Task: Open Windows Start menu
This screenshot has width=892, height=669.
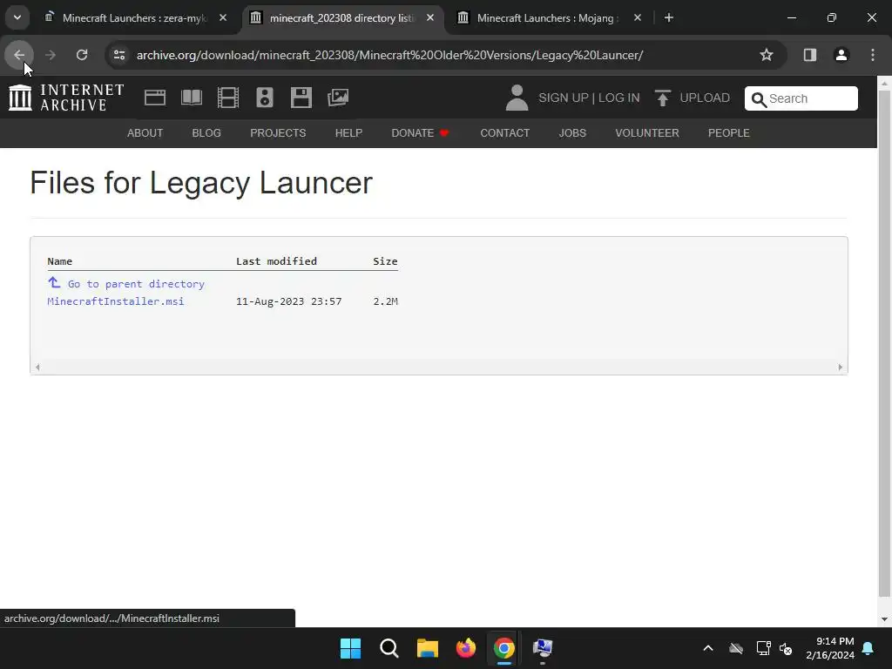Action: click(350, 648)
